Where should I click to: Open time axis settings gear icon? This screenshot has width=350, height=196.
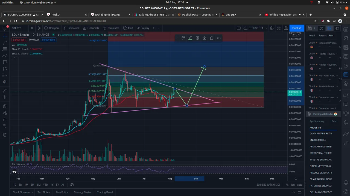point(296,179)
